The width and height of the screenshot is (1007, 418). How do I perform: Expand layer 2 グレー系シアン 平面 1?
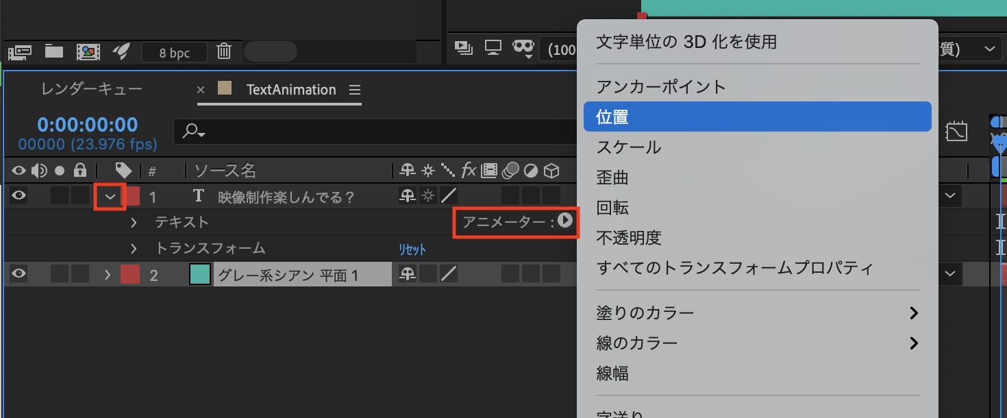(x=108, y=275)
